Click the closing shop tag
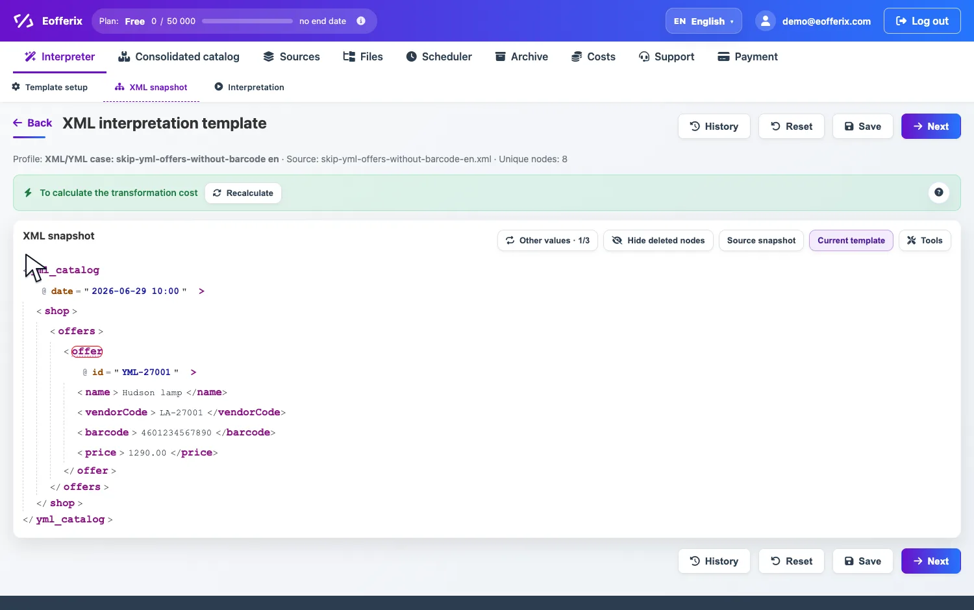This screenshot has height=610, width=974. coord(62,503)
